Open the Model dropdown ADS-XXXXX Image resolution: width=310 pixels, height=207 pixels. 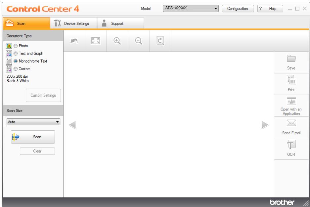pyautogui.click(x=191, y=9)
